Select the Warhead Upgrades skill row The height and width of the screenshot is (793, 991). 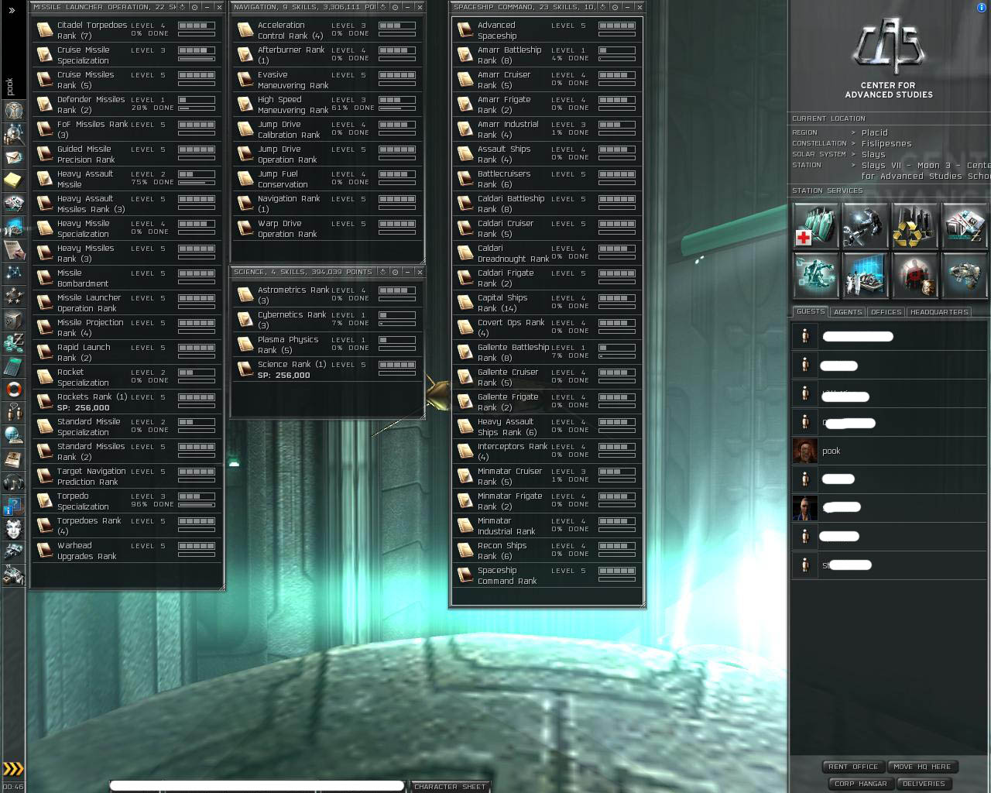128,551
